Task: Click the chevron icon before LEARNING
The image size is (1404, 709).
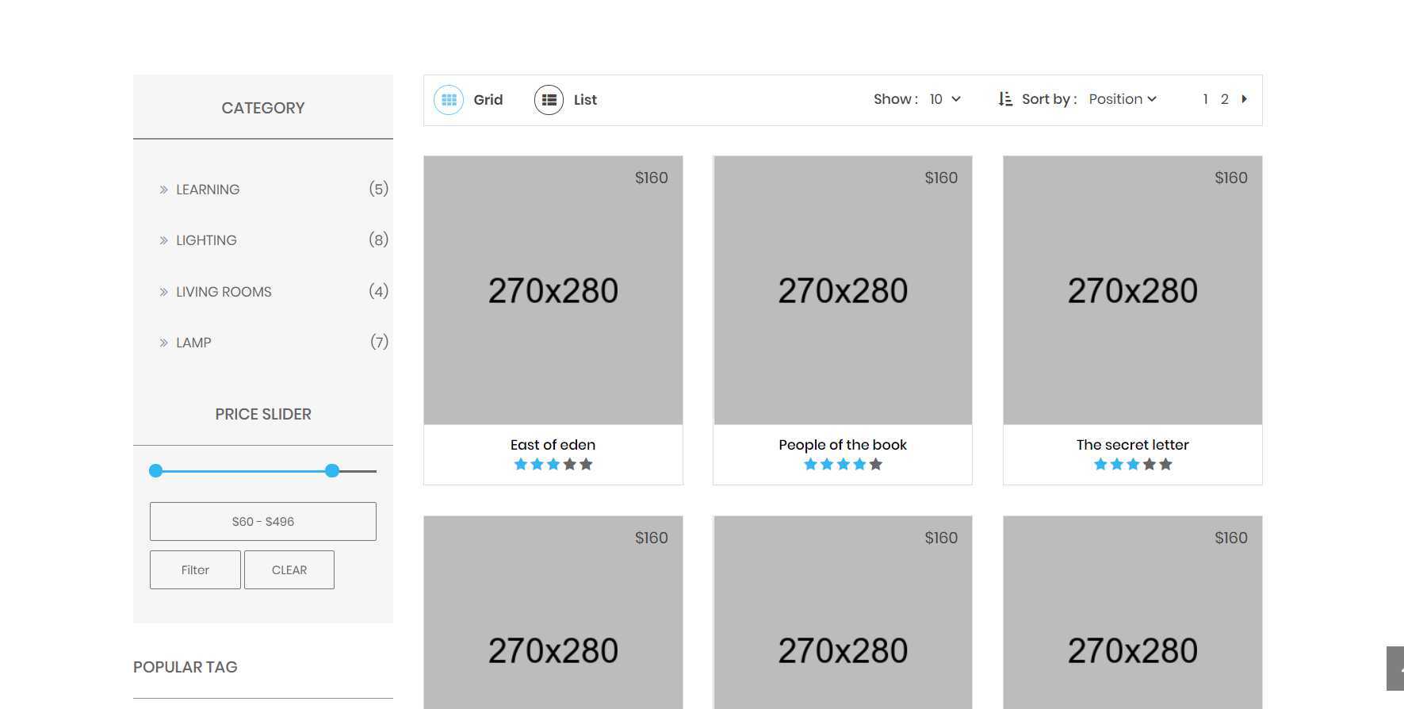Action: [163, 190]
